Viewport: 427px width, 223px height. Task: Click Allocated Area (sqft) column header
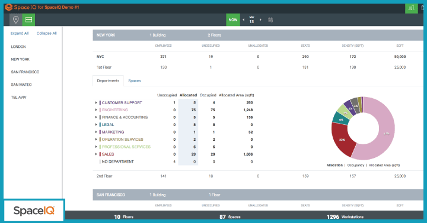pyautogui.click(x=237, y=95)
